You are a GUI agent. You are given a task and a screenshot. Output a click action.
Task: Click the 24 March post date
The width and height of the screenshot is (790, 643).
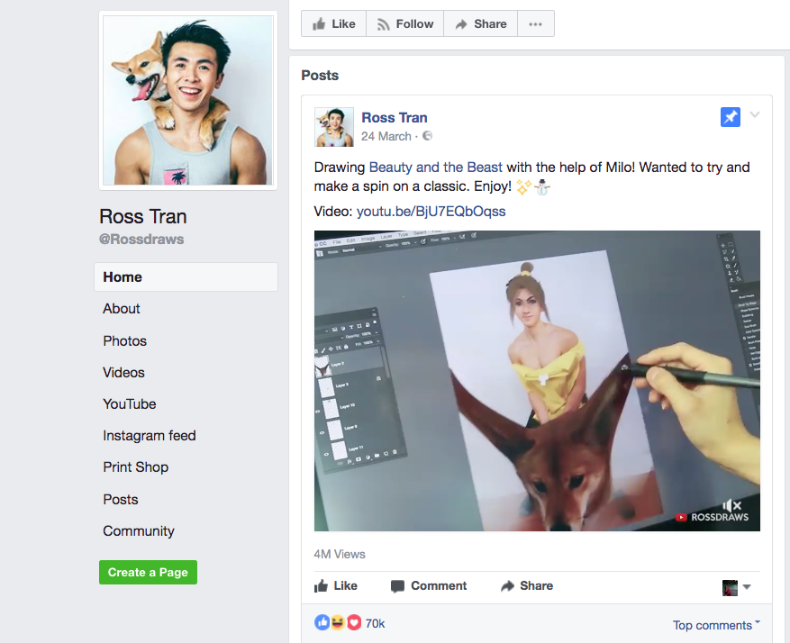pyautogui.click(x=386, y=137)
